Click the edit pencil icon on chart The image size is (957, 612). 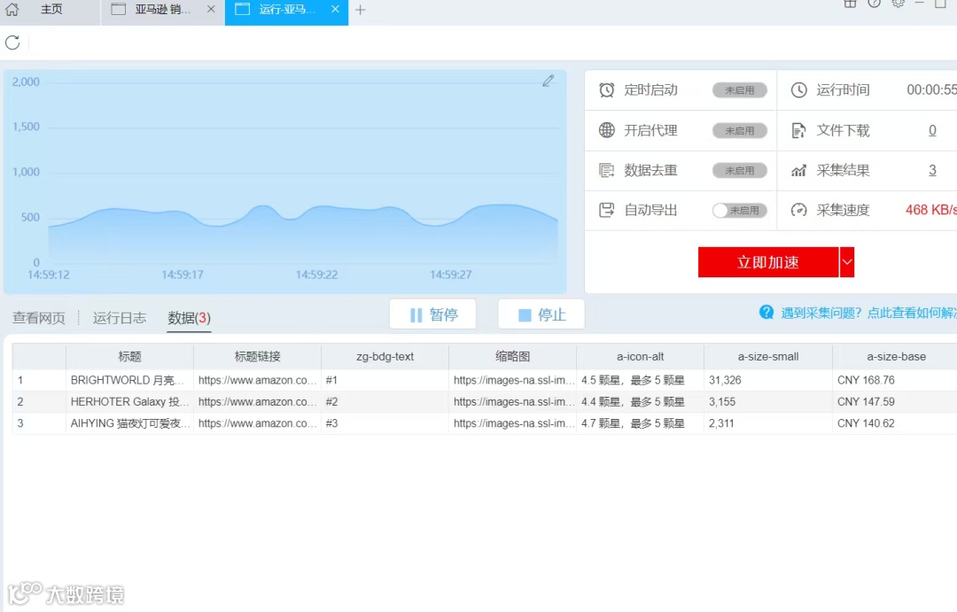pyautogui.click(x=549, y=81)
